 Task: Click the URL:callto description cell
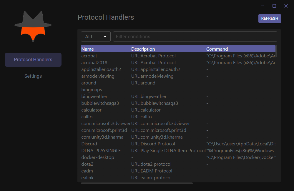(x=141, y=117)
